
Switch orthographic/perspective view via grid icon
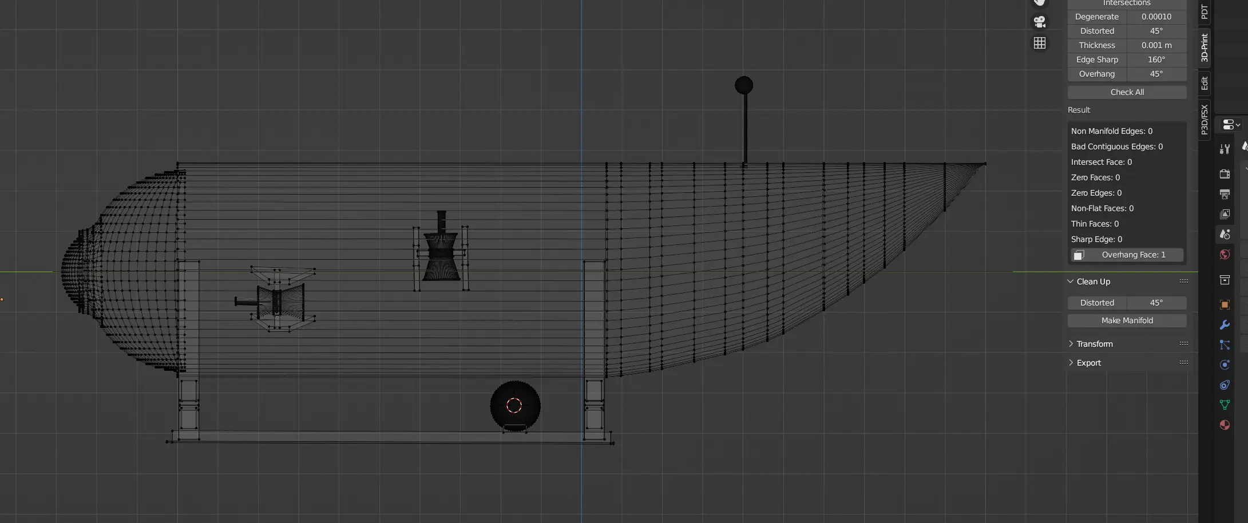pos(1040,43)
